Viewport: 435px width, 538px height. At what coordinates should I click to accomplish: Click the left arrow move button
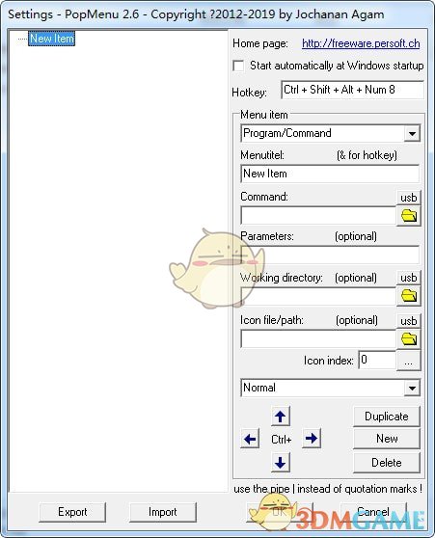(250, 439)
